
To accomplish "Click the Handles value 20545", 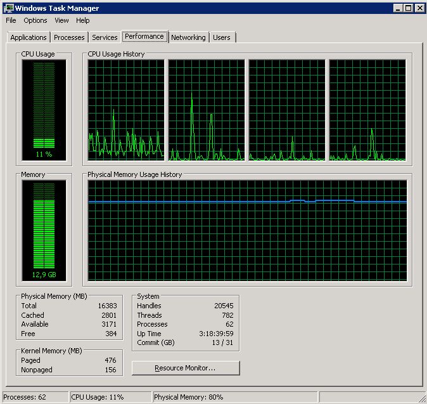I will click(224, 306).
